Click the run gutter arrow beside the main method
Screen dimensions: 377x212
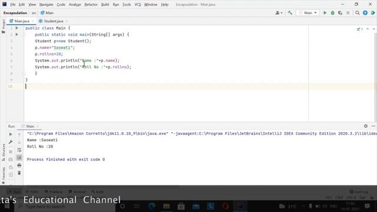click(x=17, y=35)
